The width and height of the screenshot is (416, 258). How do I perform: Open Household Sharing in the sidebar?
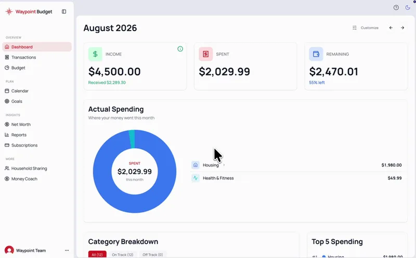pyautogui.click(x=37, y=169)
